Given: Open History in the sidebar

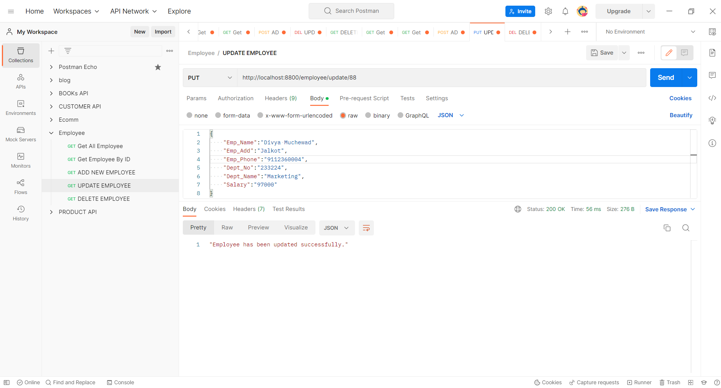Looking at the screenshot, I should [20, 213].
